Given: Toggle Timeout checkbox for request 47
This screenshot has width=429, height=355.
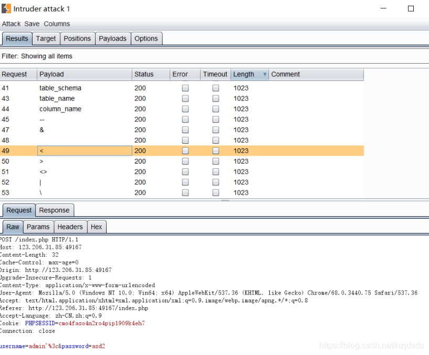Looking at the screenshot, I should 216,130.
